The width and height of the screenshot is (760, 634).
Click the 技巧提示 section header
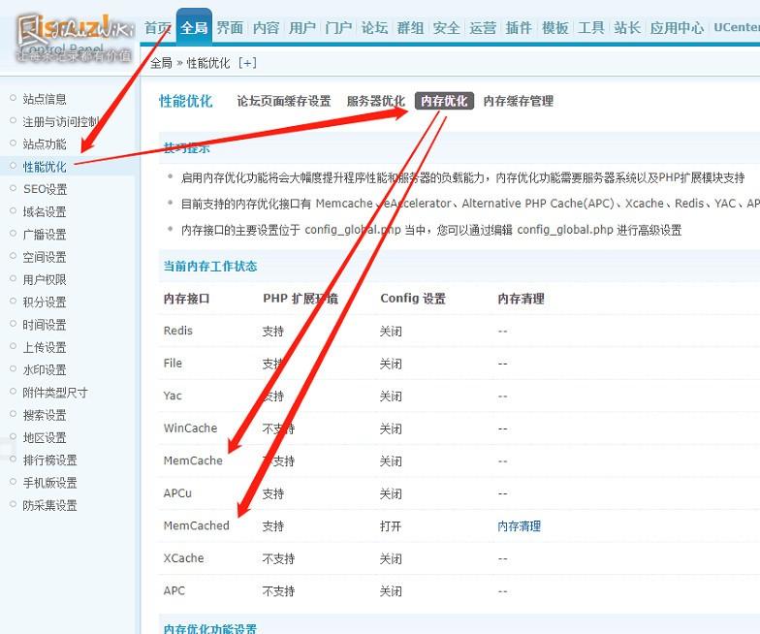(x=186, y=148)
